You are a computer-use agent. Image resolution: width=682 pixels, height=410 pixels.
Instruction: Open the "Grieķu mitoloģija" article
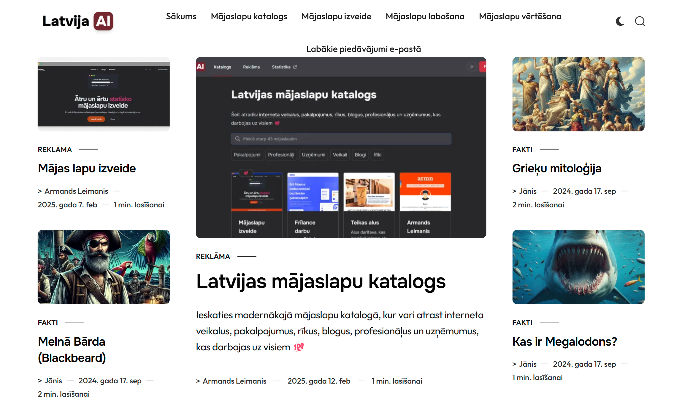[x=557, y=168]
